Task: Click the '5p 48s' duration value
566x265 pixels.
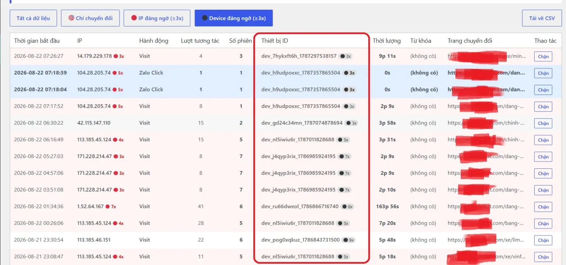Action: coord(387,240)
